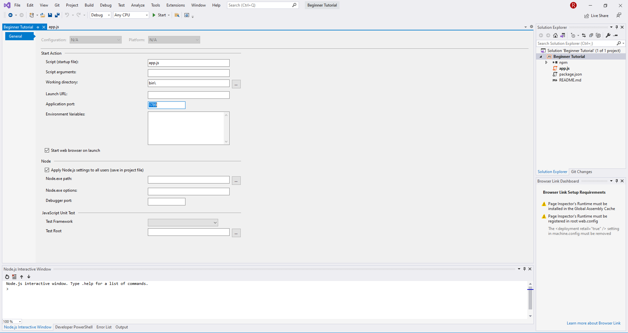This screenshot has height=333, width=628.
Task: Browse for Test Root with ellipsis button
Action: (x=236, y=233)
